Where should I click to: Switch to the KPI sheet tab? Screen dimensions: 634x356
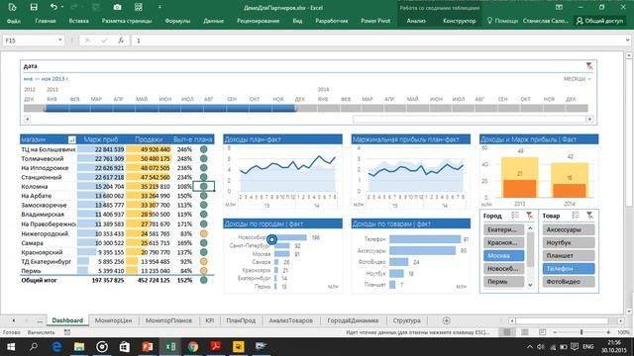pyautogui.click(x=209, y=320)
